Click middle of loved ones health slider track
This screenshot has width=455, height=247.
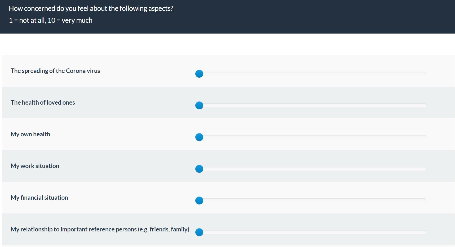click(x=313, y=105)
